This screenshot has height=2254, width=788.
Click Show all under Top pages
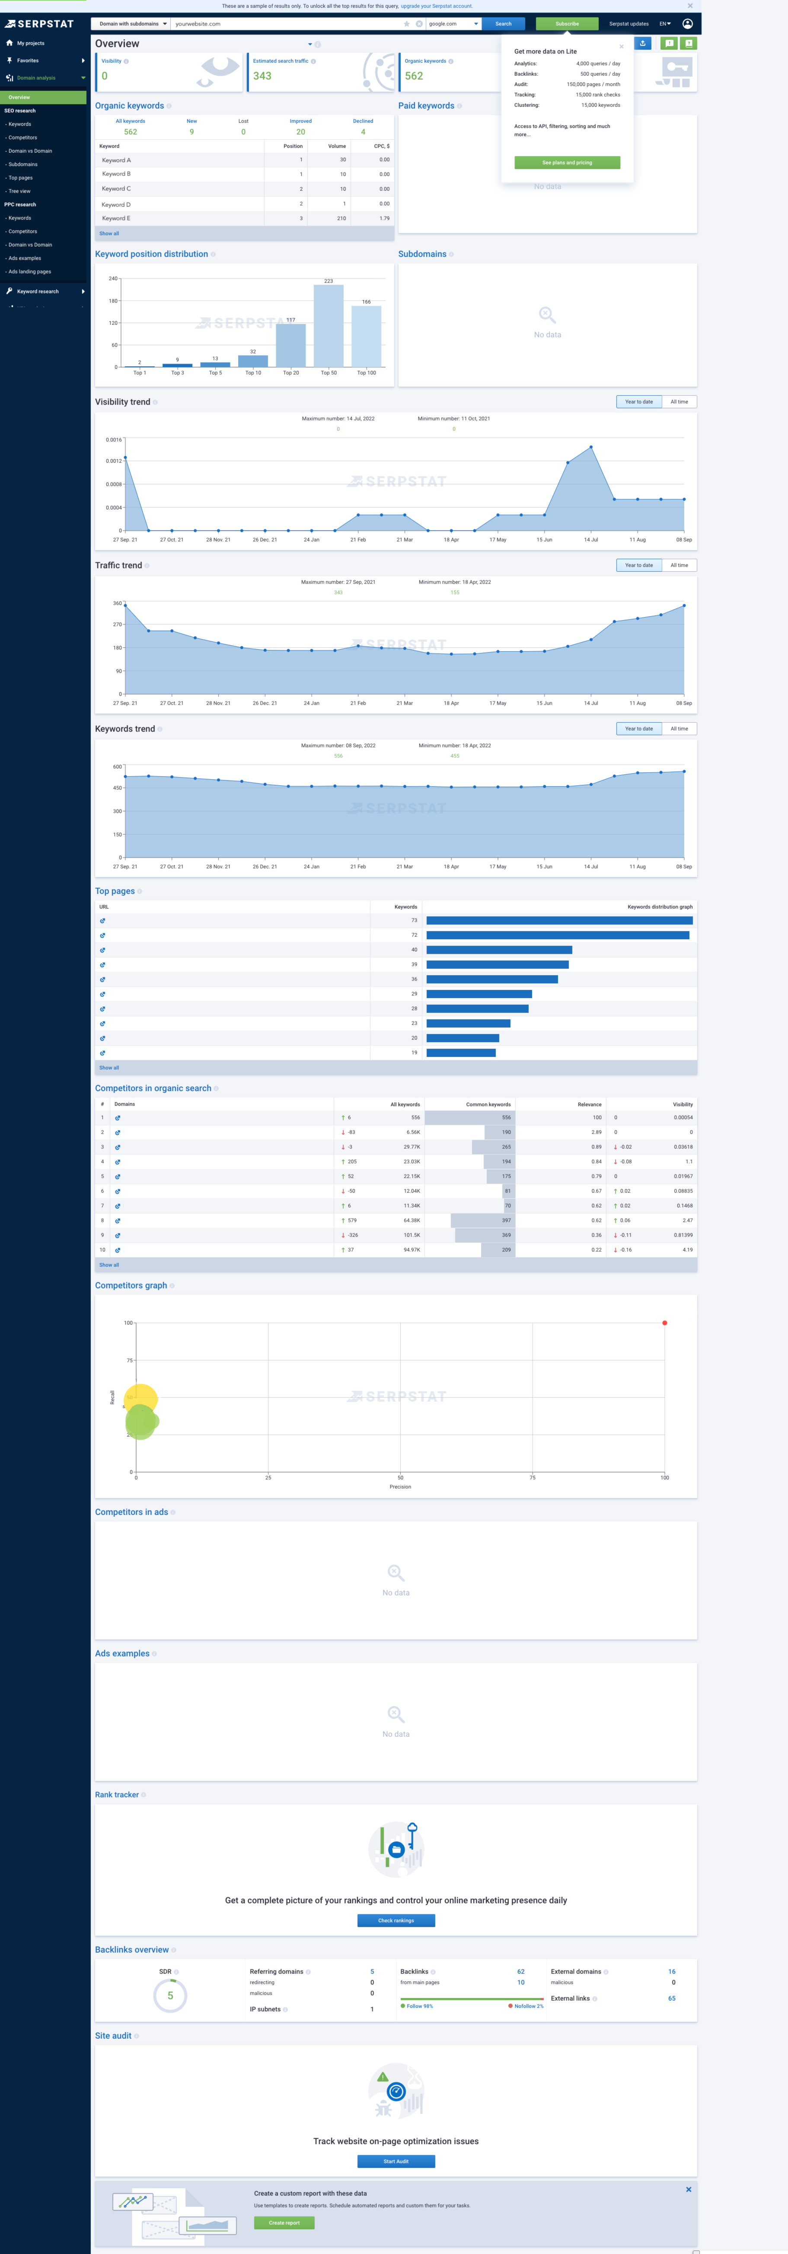109,1067
